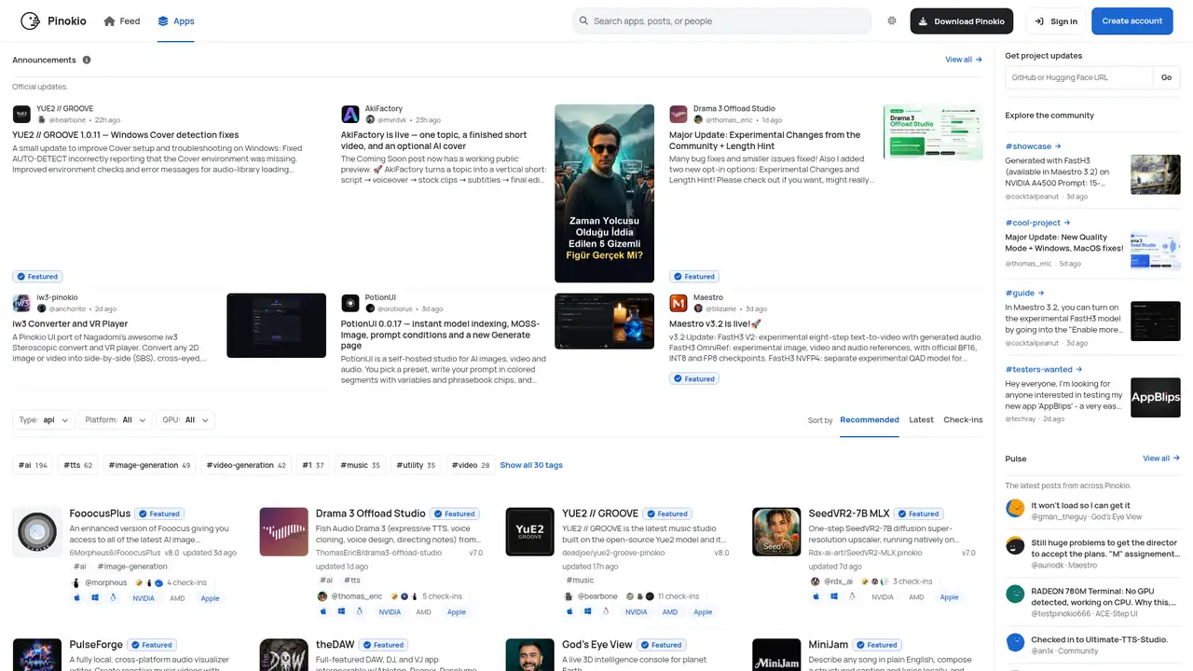Filter by the #tts tag
The height and width of the screenshot is (671, 1193).
tap(79, 465)
